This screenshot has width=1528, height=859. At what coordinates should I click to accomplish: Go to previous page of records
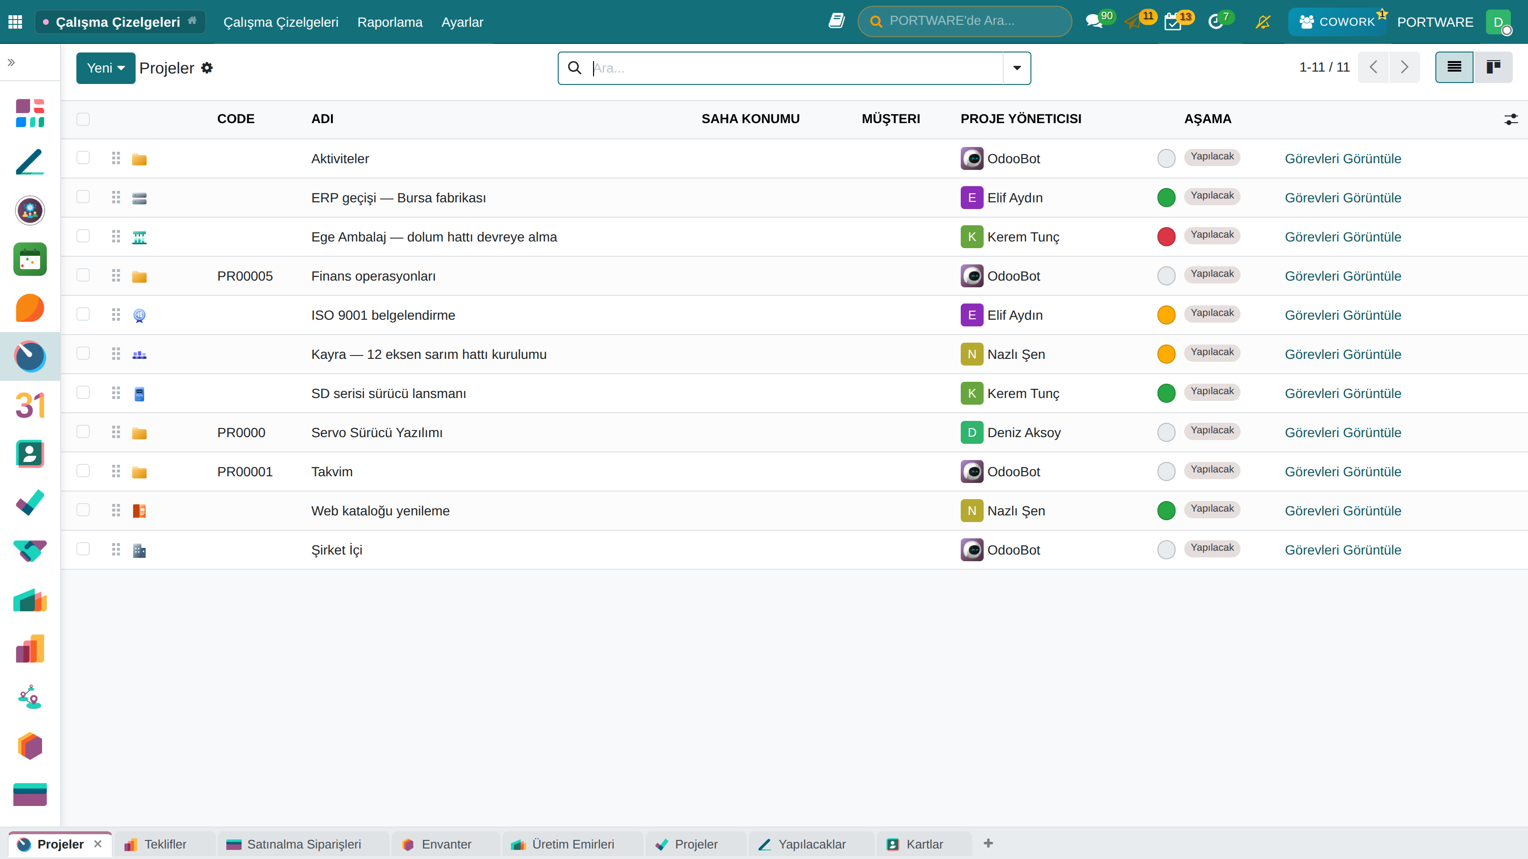click(x=1373, y=67)
